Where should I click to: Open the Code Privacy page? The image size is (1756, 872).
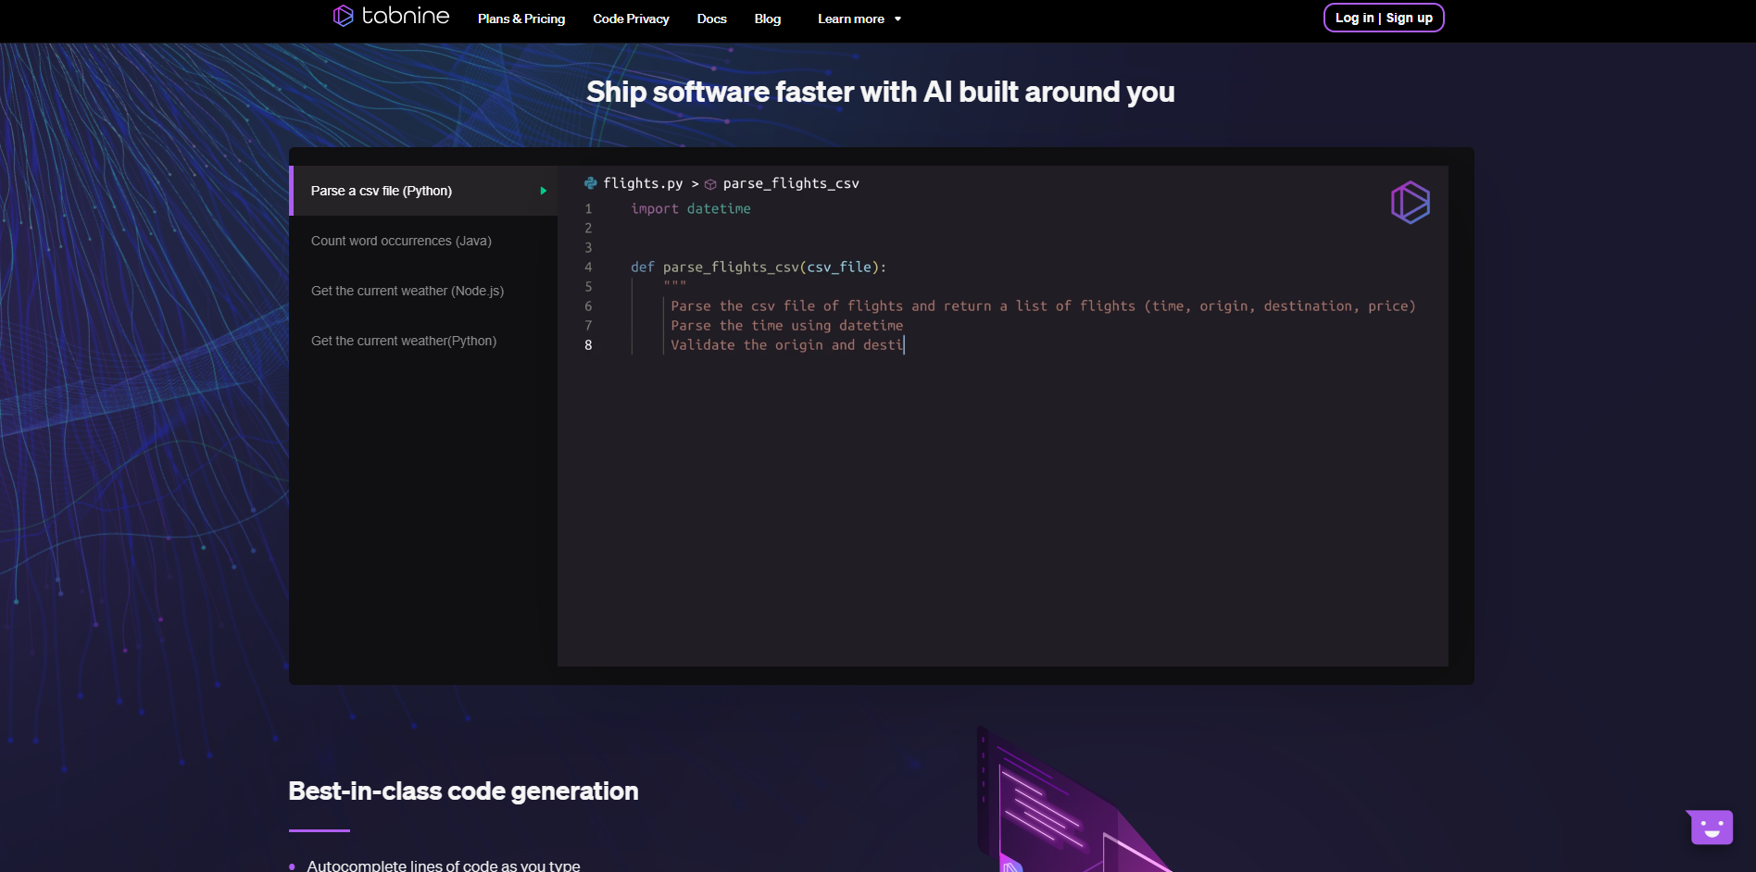pyautogui.click(x=631, y=19)
